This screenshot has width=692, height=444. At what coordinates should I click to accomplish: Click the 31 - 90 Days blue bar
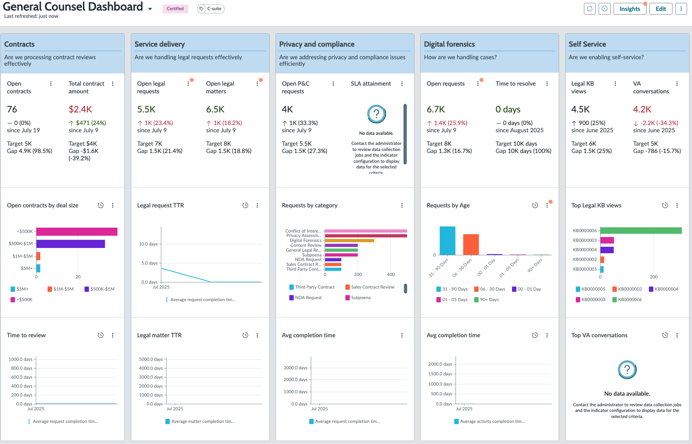(447, 241)
